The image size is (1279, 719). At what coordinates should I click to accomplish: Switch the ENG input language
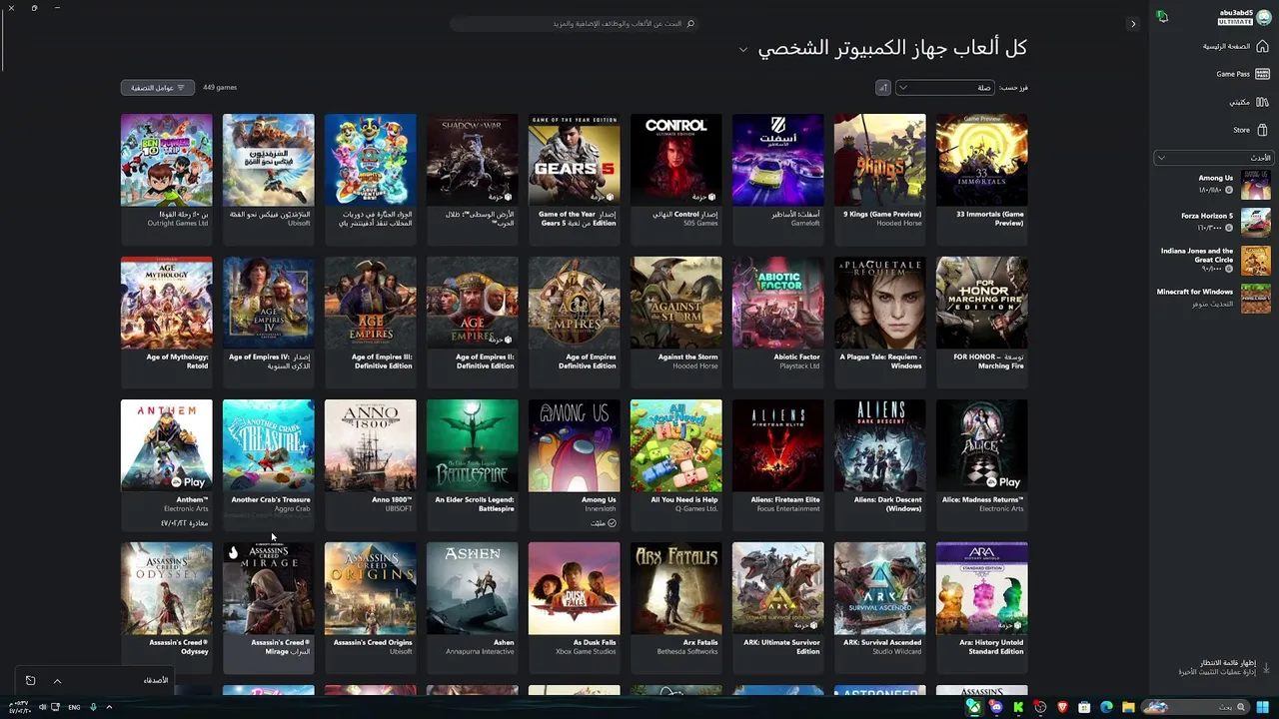(x=74, y=707)
